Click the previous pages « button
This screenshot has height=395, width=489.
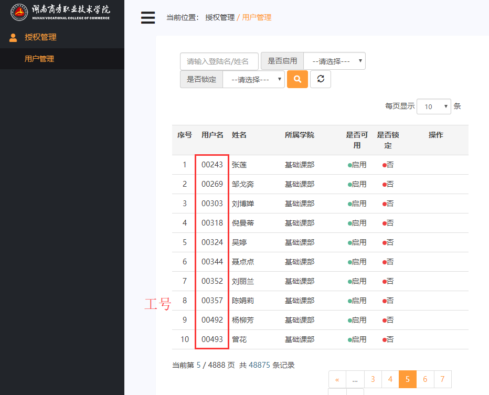(337, 379)
